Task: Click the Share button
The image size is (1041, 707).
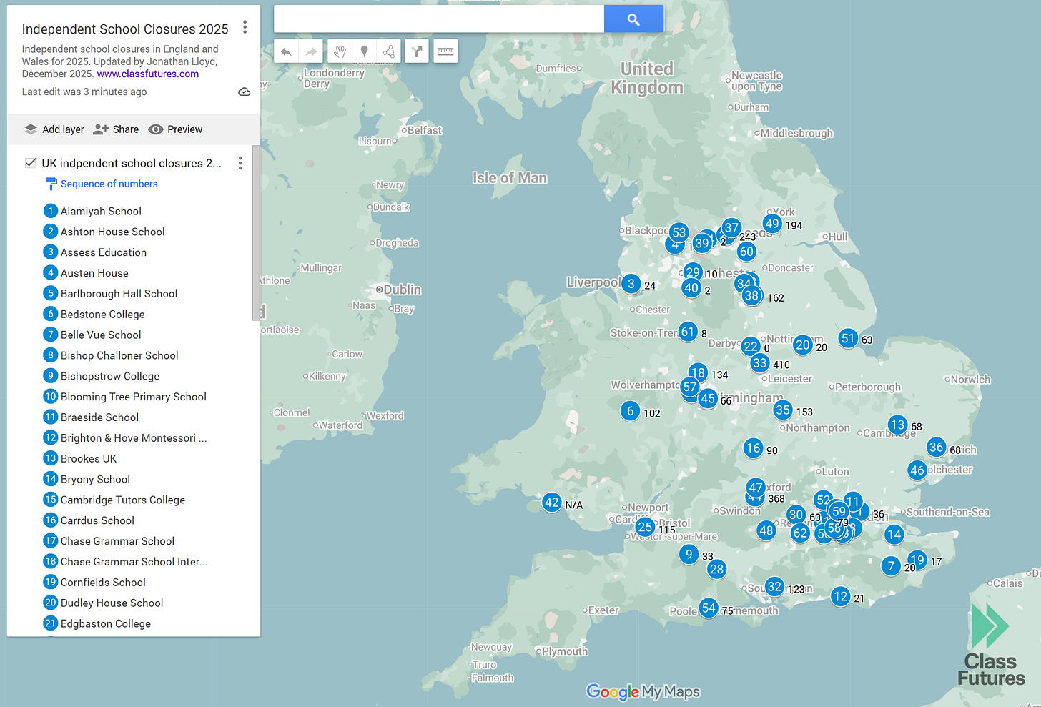Action: pos(115,129)
